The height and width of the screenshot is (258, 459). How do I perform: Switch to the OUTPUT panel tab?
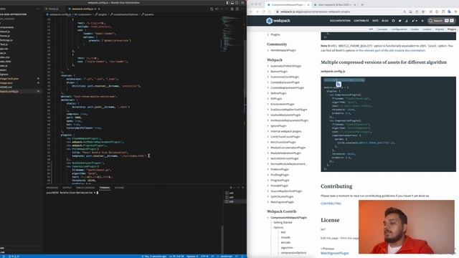[x=67, y=188]
